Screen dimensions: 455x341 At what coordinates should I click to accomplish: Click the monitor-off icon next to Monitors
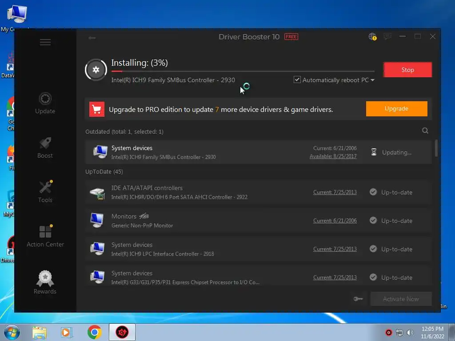(144, 216)
